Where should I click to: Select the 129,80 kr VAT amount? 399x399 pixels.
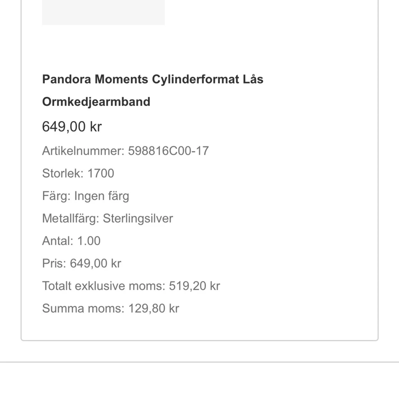tap(154, 309)
